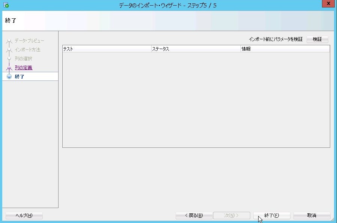Select the インポート方法 step label

point(27,50)
